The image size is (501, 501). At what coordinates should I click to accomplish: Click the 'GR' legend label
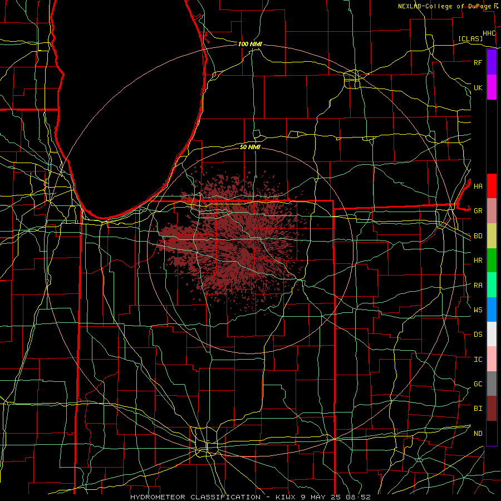[478, 211]
